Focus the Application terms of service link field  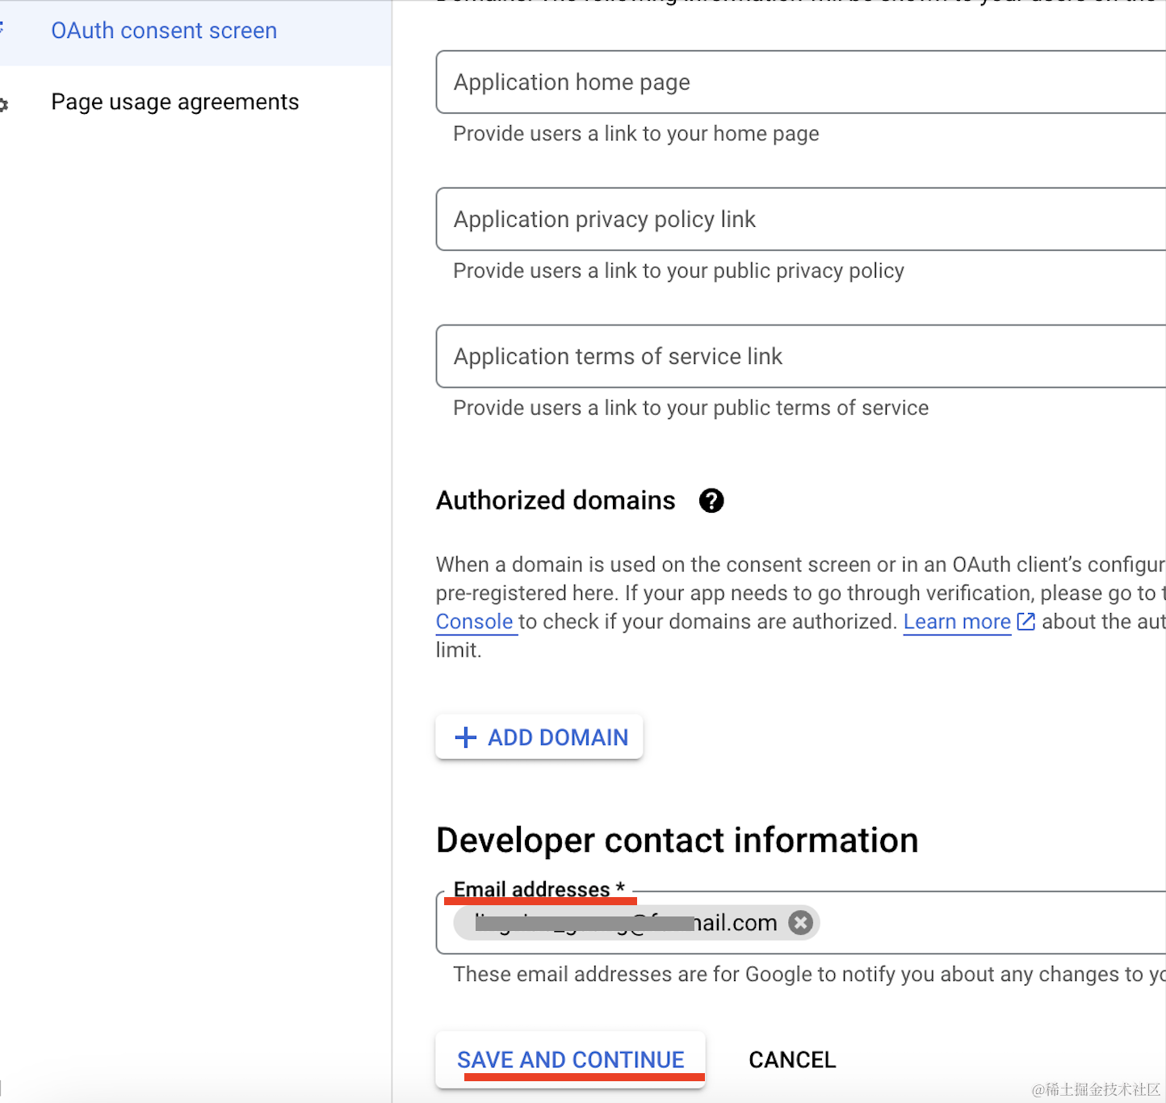[x=799, y=357]
